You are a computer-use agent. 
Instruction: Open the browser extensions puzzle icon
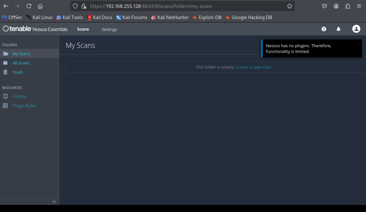(x=347, y=6)
